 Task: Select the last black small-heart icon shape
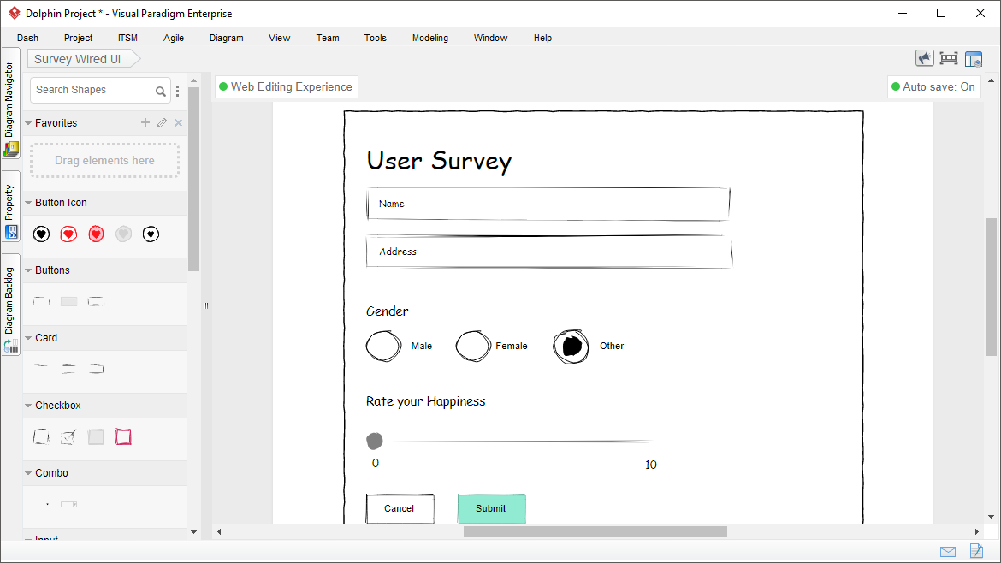(x=151, y=234)
